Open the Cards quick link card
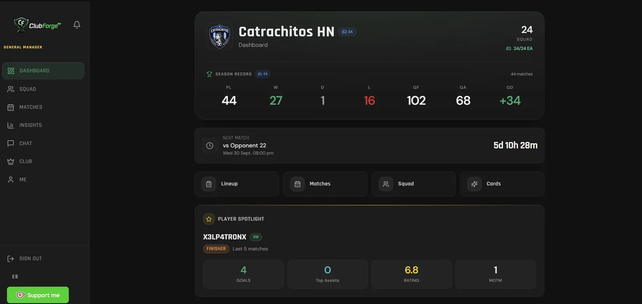Image resolution: width=642 pixels, height=304 pixels. (x=502, y=184)
